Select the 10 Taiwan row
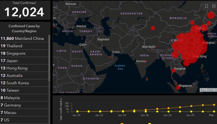Screen dimensions: 217x124 tap(24, 90)
